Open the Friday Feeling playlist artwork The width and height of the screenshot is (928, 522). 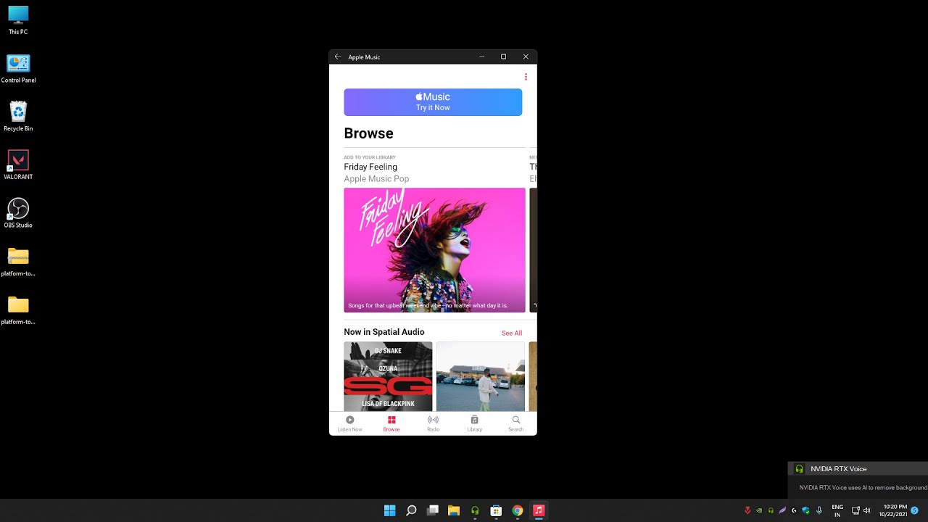(x=434, y=250)
